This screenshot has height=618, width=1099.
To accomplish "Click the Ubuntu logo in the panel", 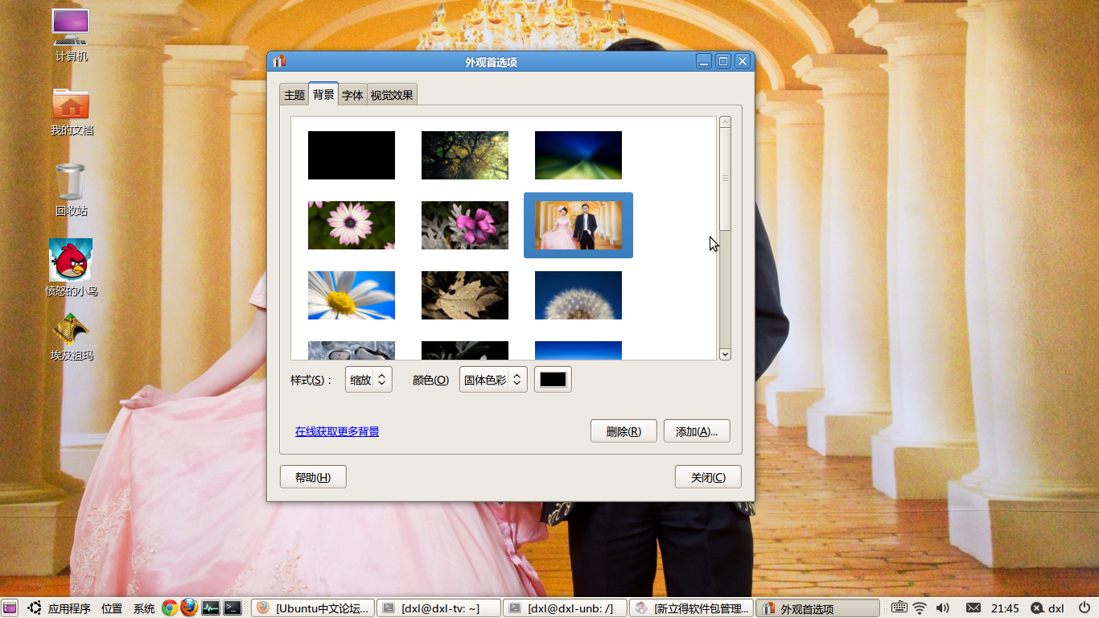I will (35, 608).
